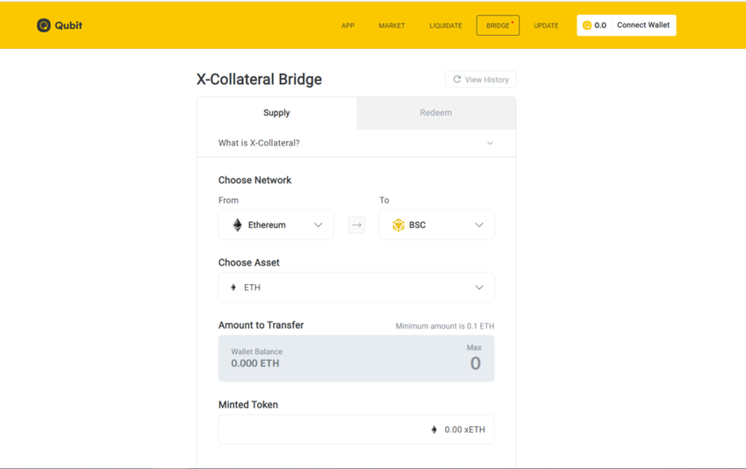Click the 'Minimum amount is 0.1 ETH' text
The width and height of the screenshot is (746, 469).
point(445,326)
